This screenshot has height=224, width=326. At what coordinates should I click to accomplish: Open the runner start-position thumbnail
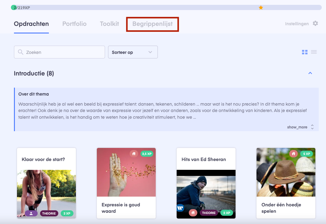coord(46,194)
